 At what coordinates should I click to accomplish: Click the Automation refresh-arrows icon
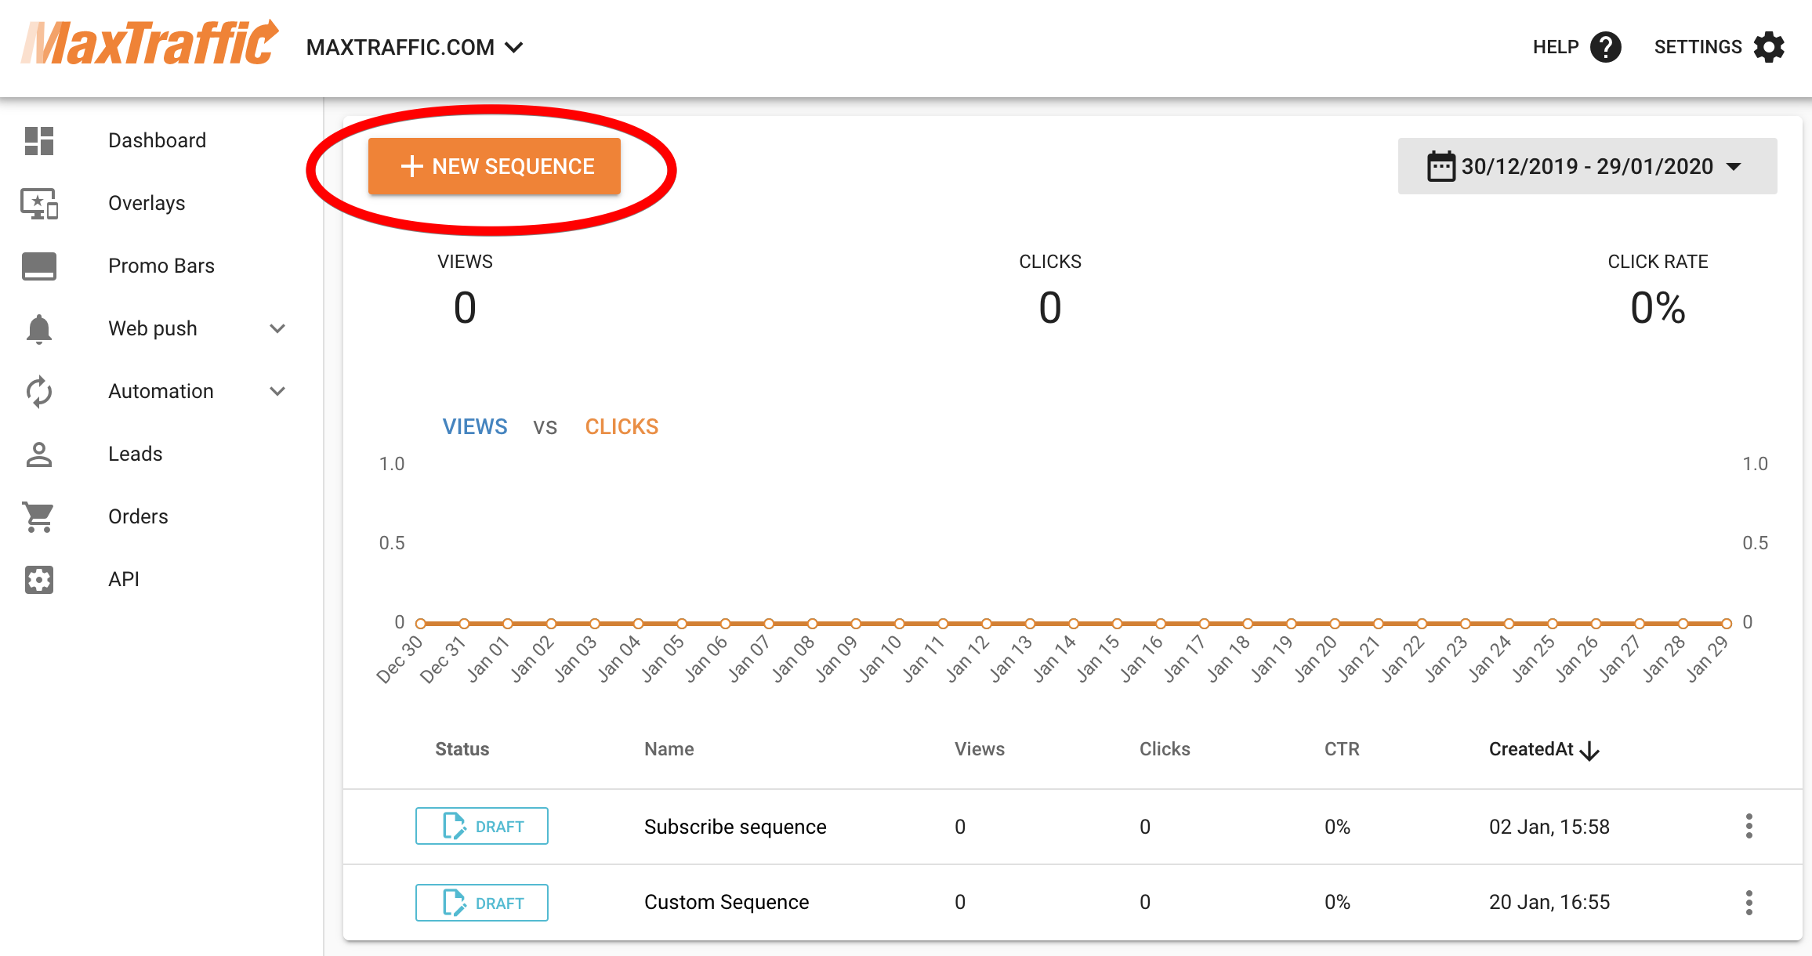click(39, 392)
